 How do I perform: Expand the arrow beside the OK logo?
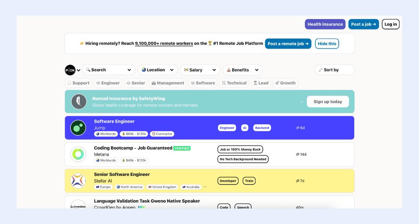pyautogui.click(x=79, y=70)
